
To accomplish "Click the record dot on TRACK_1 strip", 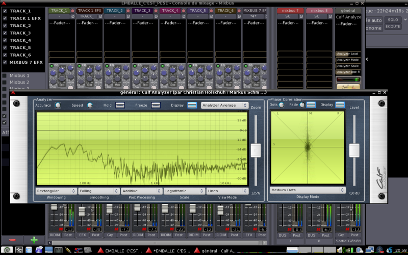I will pos(72,10).
